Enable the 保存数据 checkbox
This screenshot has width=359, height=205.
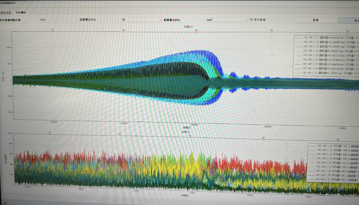[252, 20]
